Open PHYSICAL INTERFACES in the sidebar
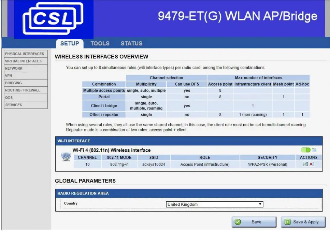The width and height of the screenshot is (330, 231). [x=24, y=54]
